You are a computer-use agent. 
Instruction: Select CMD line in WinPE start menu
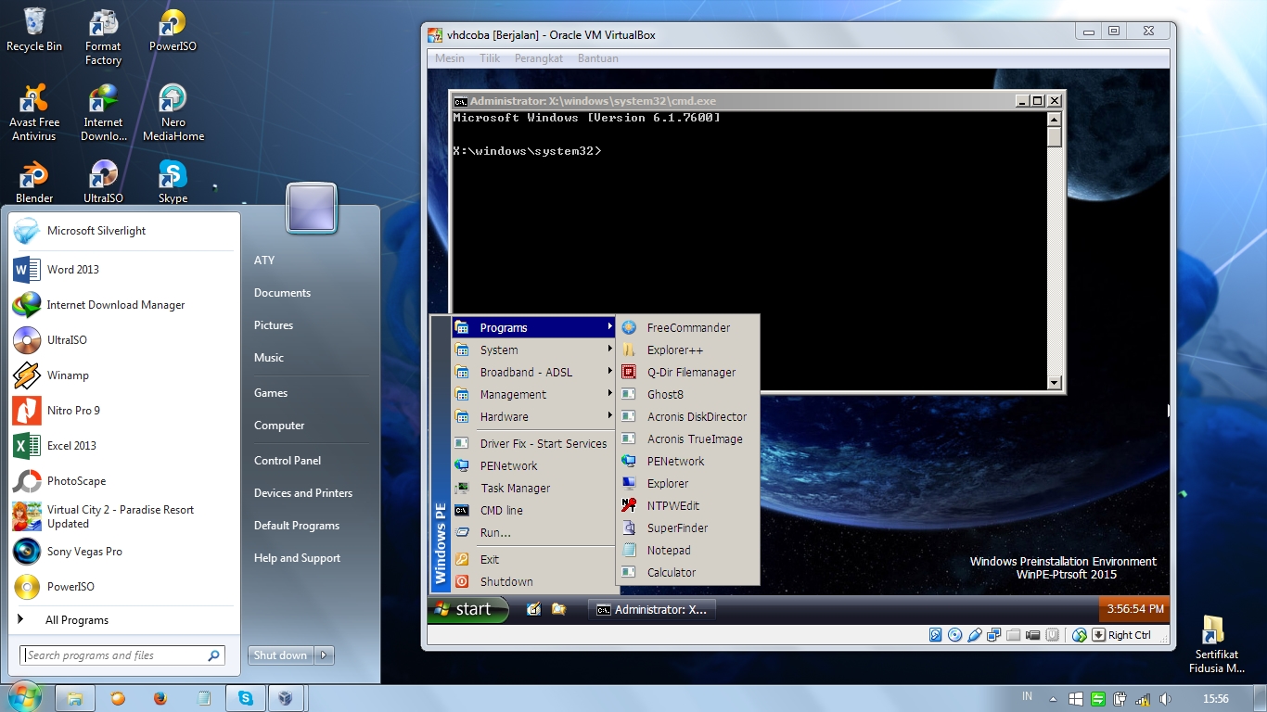point(533,510)
